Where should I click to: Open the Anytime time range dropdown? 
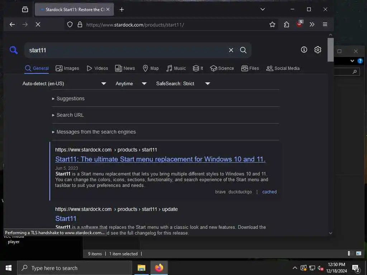131,83
